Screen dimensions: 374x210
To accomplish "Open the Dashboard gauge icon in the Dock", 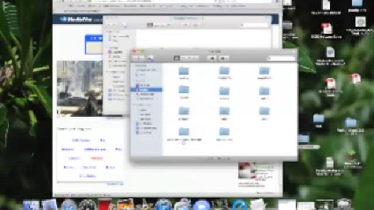I will point(87,205).
